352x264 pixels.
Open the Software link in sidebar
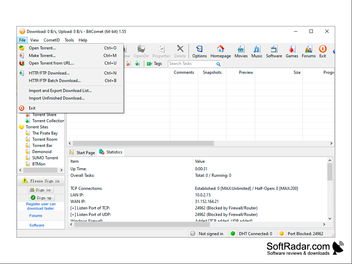36,225
